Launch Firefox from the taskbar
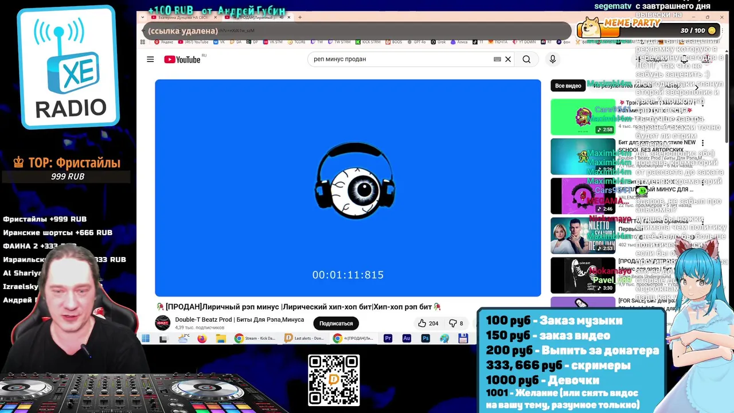The image size is (734, 413). [202, 338]
